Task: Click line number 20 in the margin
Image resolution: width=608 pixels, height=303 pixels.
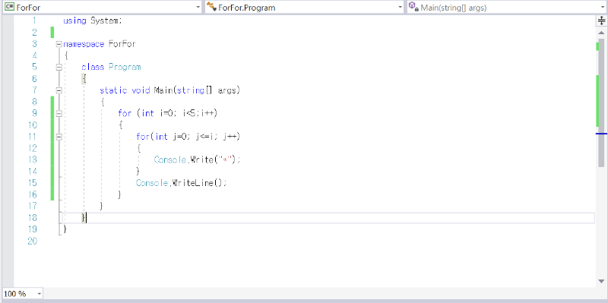Action: (x=32, y=241)
